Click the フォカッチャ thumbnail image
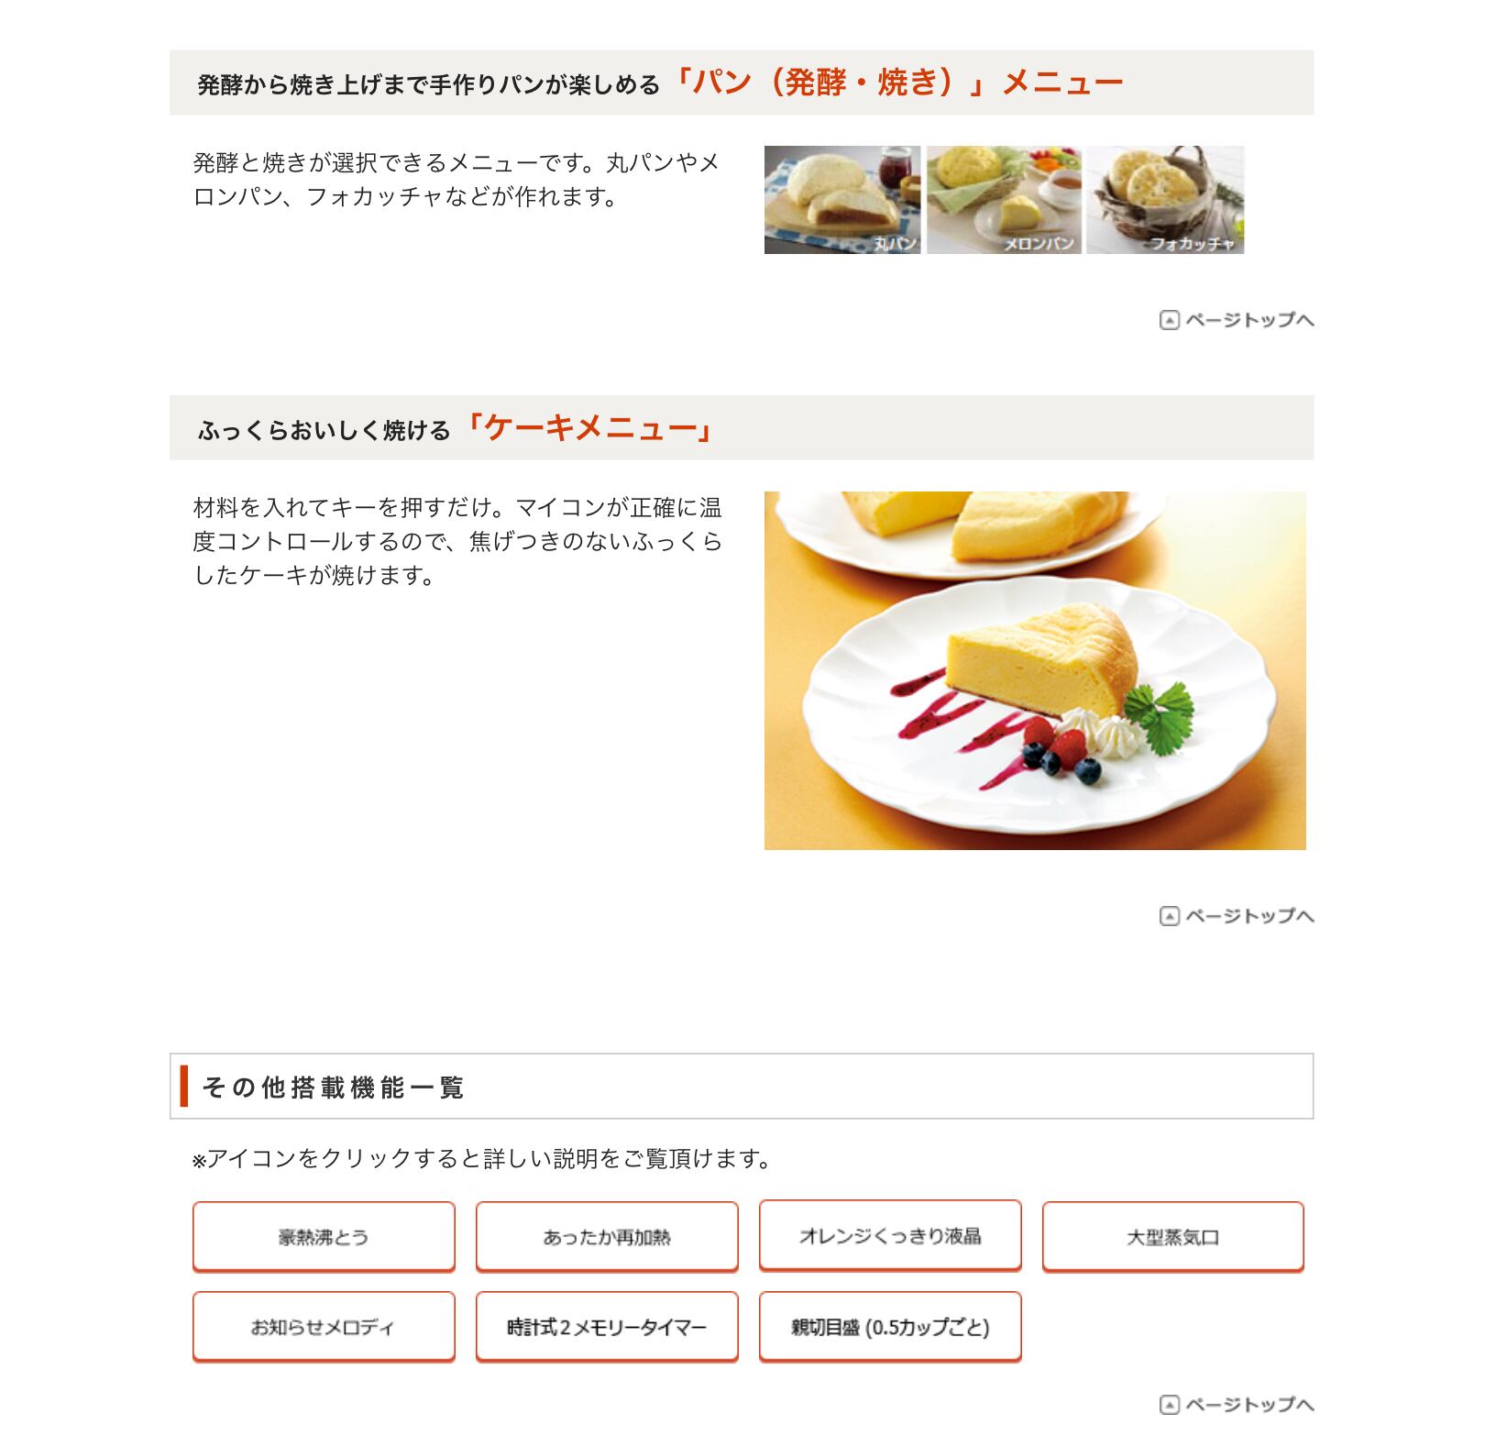The width and height of the screenshot is (1485, 1447). pyautogui.click(x=1165, y=200)
